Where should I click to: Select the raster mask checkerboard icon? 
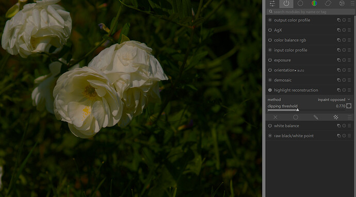336,117
